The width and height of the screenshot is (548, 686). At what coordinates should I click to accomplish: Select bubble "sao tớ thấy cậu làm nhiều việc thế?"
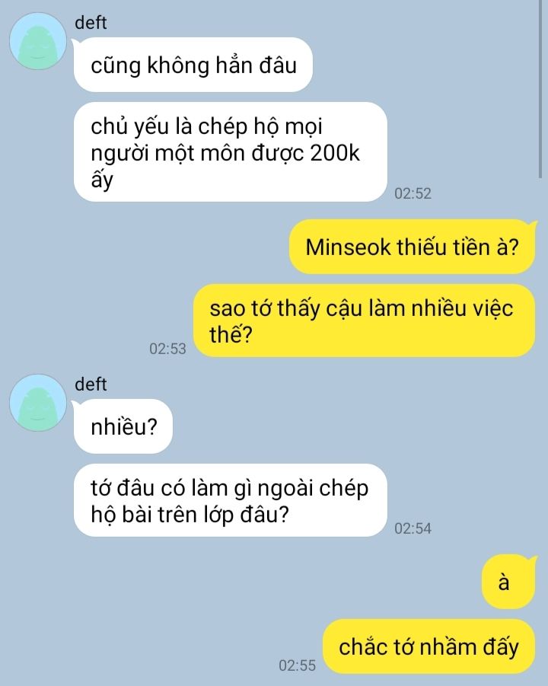click(365, 321)
